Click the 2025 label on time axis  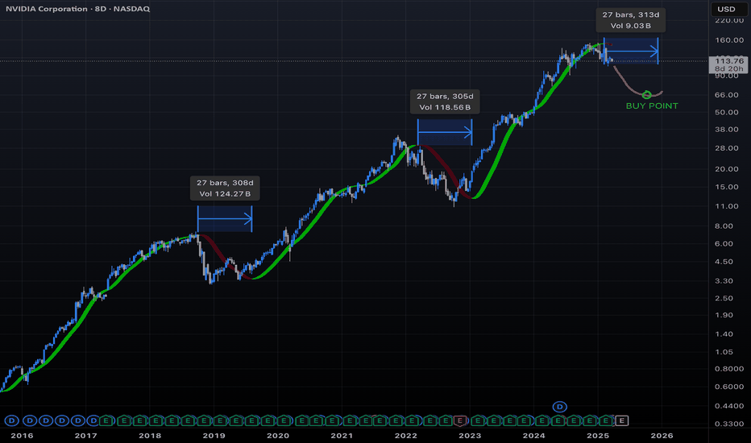tap(598, 436)
